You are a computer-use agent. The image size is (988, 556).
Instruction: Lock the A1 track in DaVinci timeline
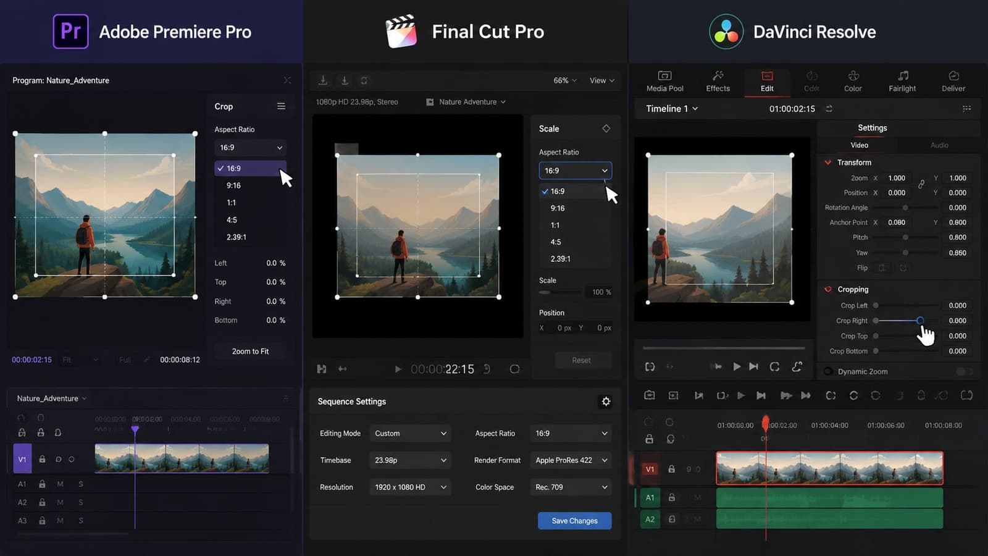tap(671, 497)
